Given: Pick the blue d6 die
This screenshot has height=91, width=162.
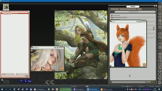Looking at the screenshot, I should pyautogui.click(x=26, y=81).
